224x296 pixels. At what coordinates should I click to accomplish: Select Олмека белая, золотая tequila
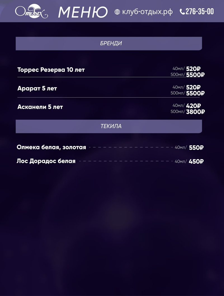pyautogui.click(x=51, y=147)
